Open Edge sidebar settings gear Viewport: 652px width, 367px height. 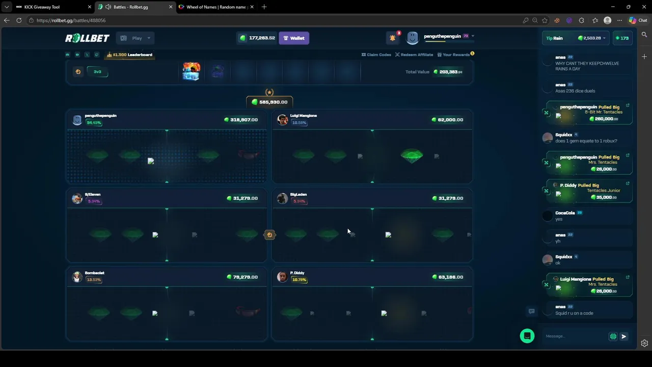644,343
